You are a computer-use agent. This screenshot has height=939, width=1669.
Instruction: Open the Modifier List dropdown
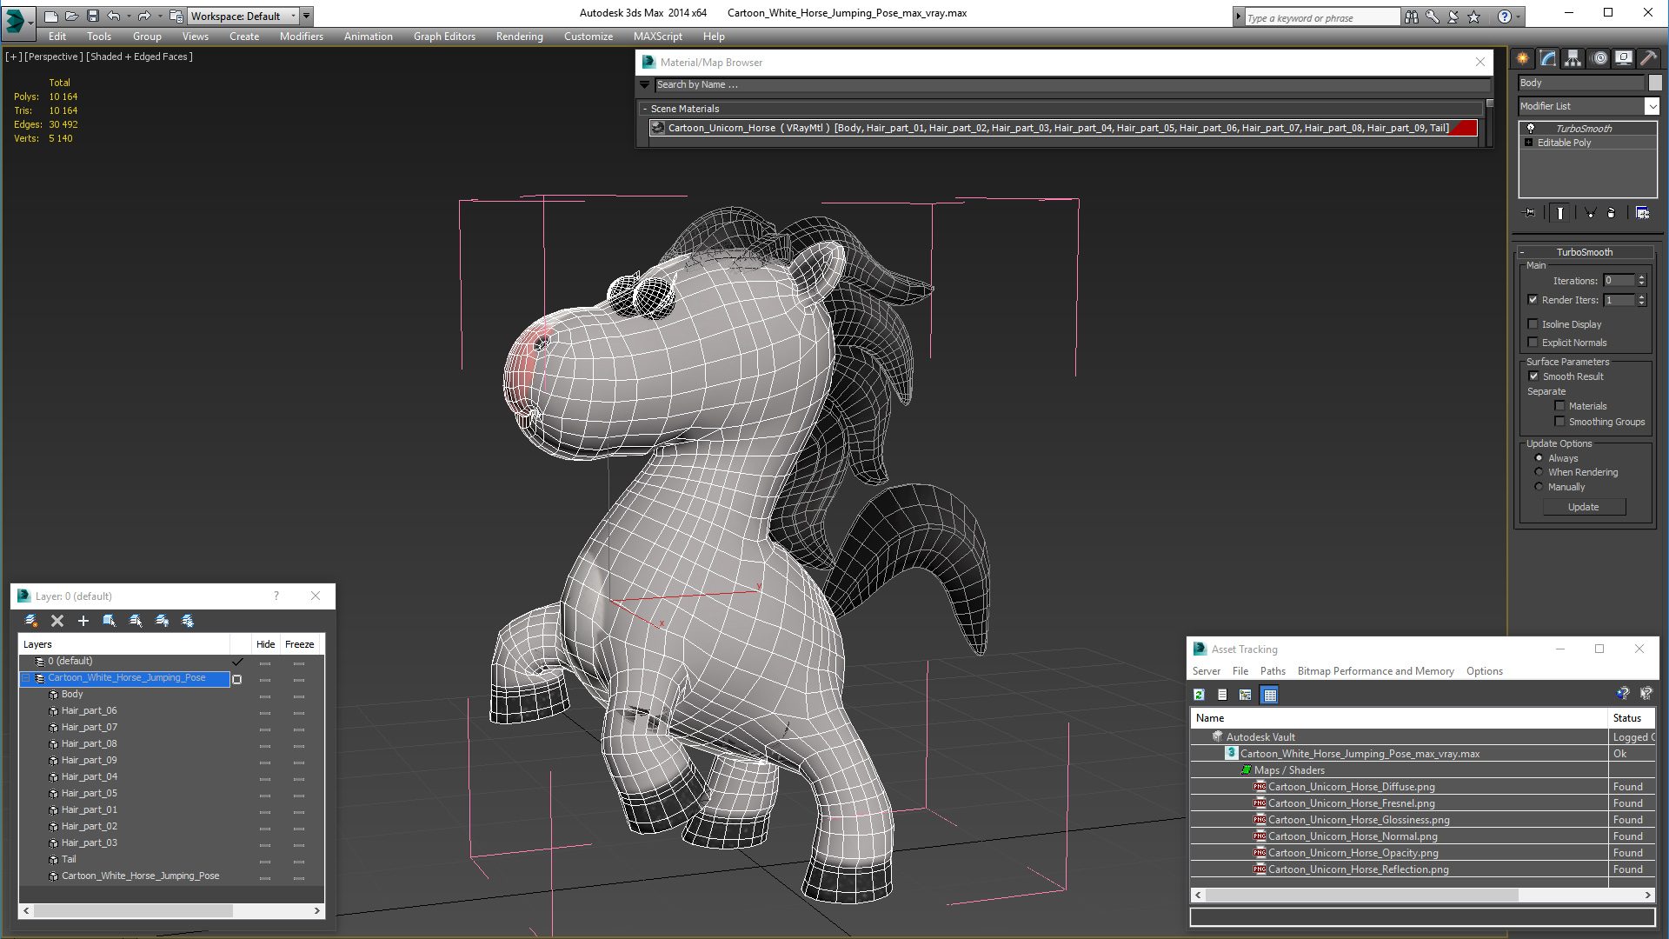[1652, 106]
